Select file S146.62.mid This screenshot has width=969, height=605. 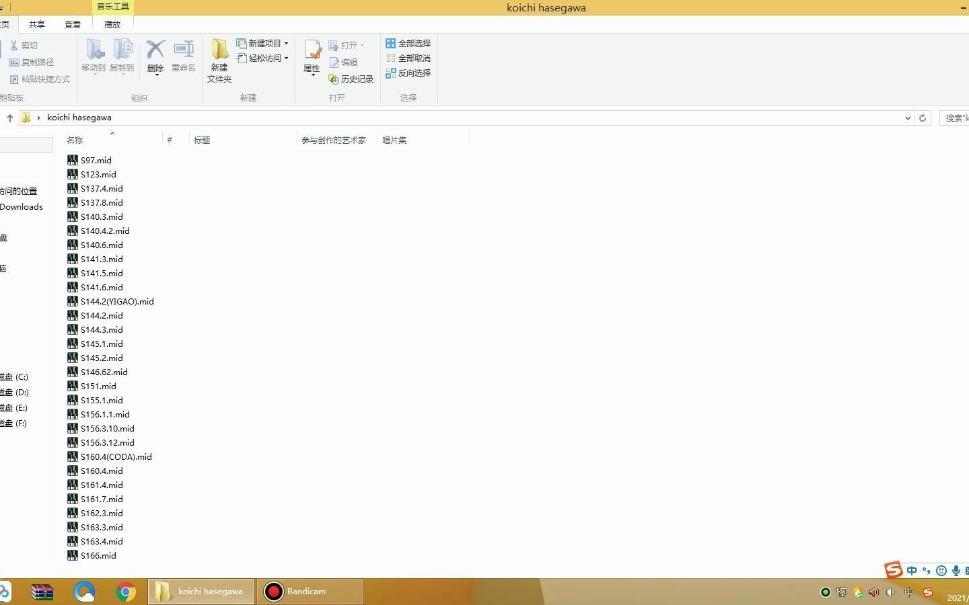pyautogui.click(x=98, y=372)
